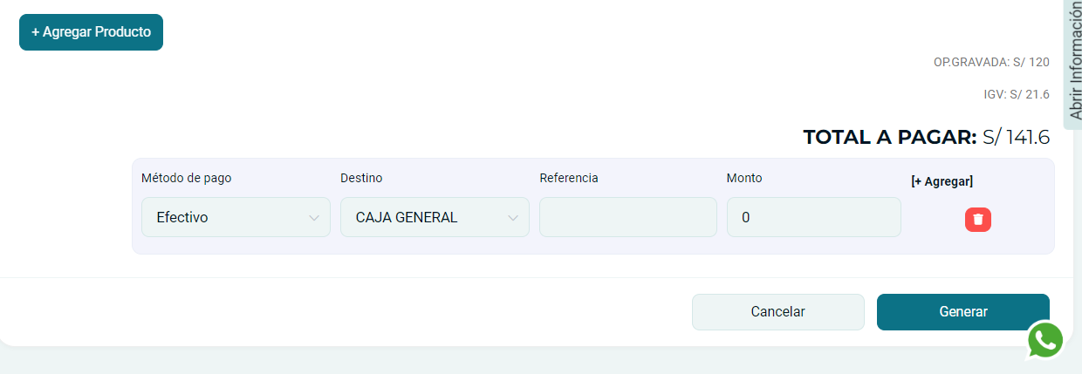Image resolution: width=1082 pixels, height=374 pixels.
Task: Open the Destino combo box
Action: [434, 217]
